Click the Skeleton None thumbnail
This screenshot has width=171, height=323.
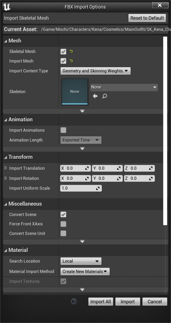[75, 92]
